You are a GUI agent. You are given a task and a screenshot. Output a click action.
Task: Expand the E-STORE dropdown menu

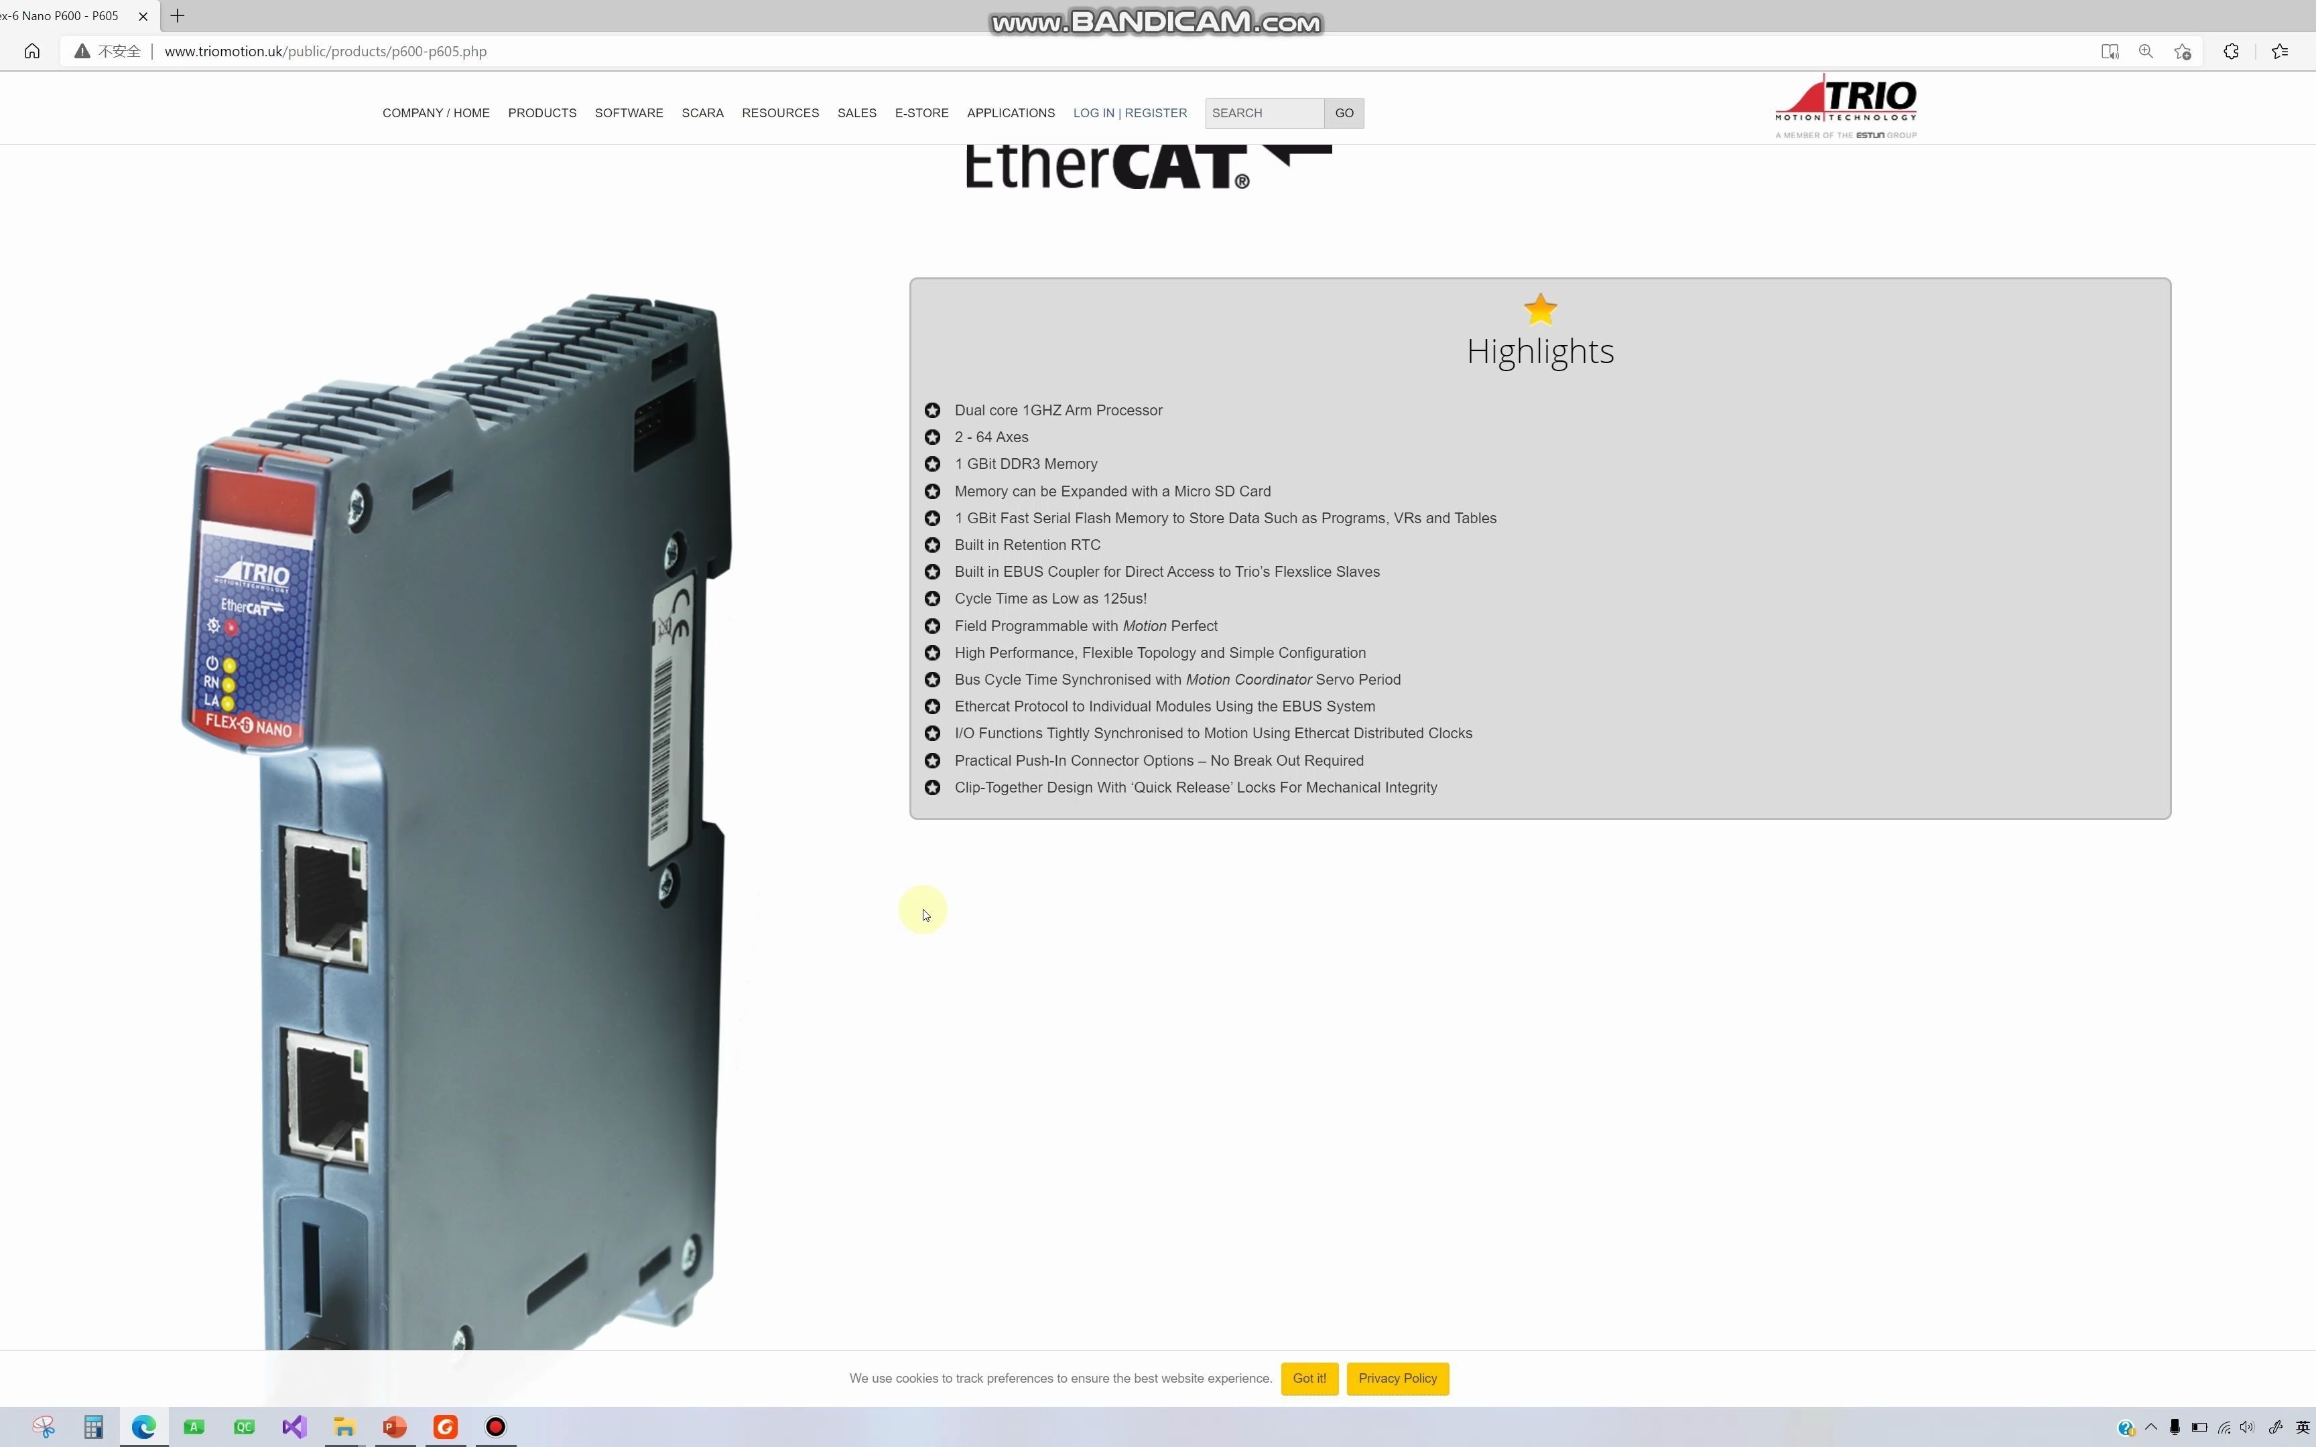click(x=922, y=112)
